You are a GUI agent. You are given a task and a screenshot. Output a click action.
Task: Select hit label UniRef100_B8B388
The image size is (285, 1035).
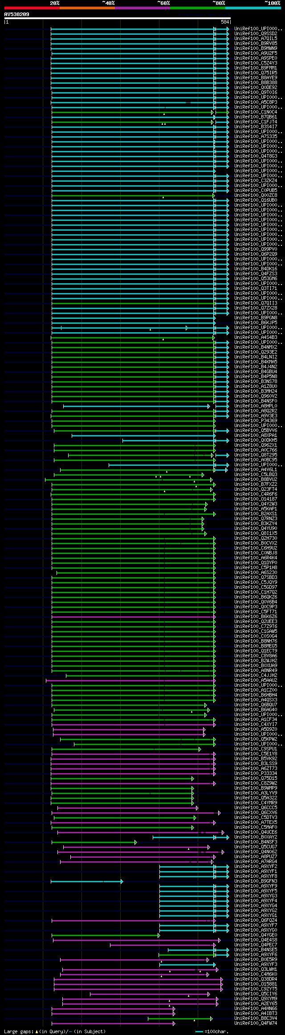click(x=256, y=82)
